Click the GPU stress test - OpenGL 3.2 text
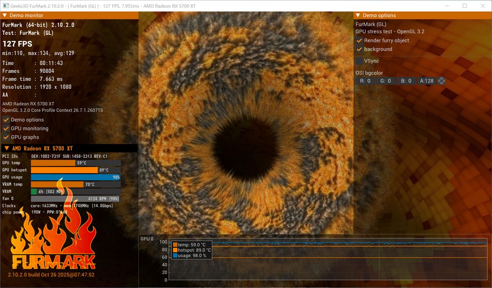Screen dimensions: 492x288 [390, 32]
